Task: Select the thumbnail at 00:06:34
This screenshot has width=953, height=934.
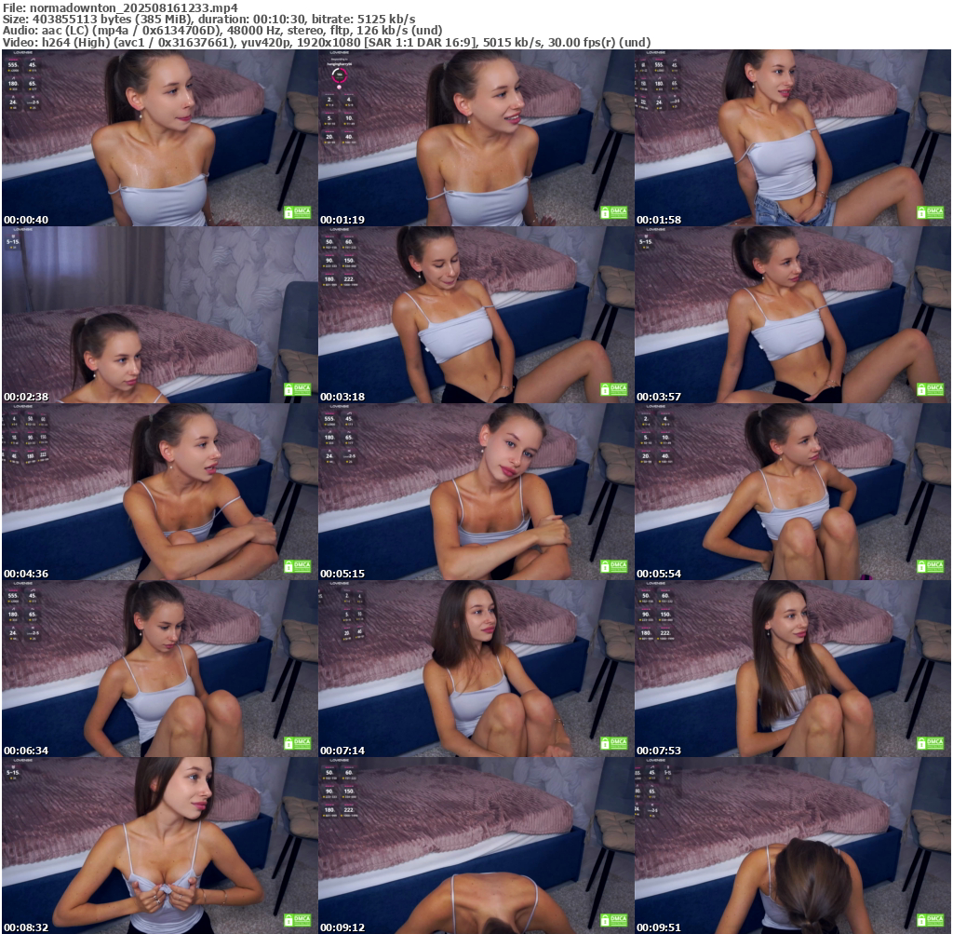Action: [x=159, y=669]
